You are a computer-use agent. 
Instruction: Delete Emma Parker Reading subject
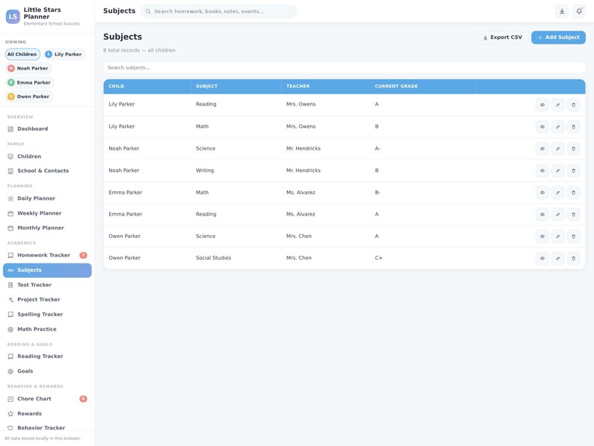[573, 215]
